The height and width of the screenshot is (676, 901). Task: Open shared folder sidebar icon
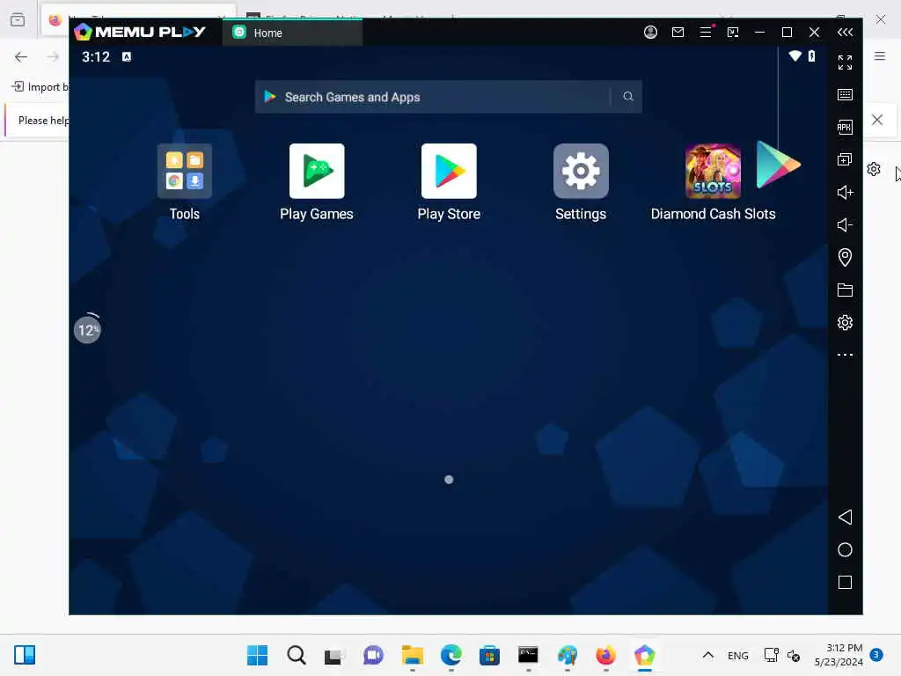tap(845, 290)
